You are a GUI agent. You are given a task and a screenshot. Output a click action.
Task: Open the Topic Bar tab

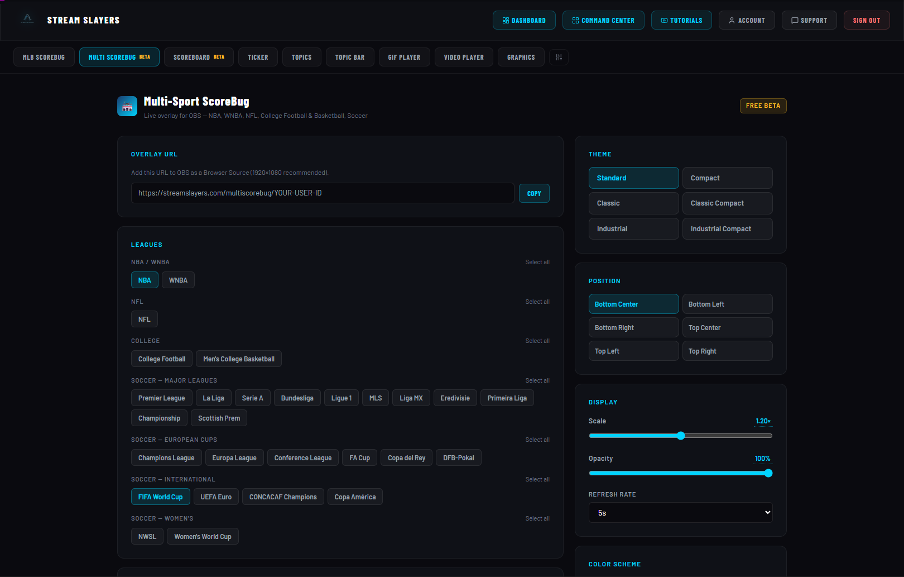click(350, 57)
